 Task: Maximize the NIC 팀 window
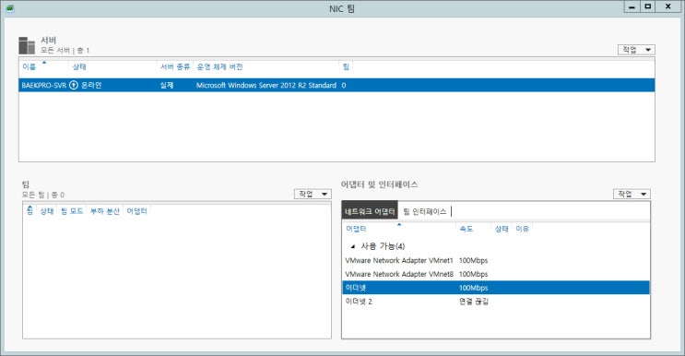click(x=648, y=7)
